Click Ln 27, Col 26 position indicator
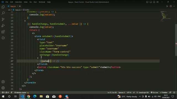This screenshot has width=177, height=99. click(x=112, y=92)
